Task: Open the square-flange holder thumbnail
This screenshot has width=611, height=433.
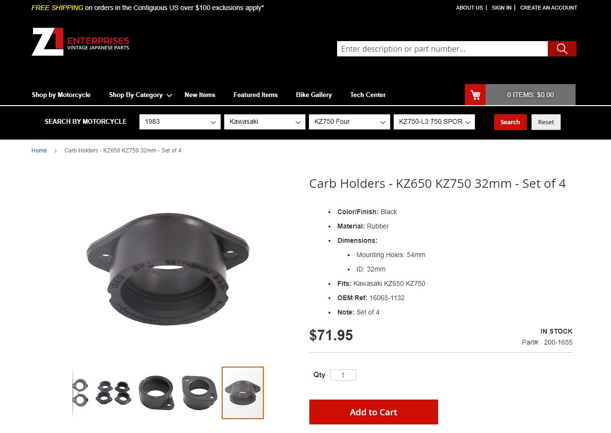Action: coord(200,393)
